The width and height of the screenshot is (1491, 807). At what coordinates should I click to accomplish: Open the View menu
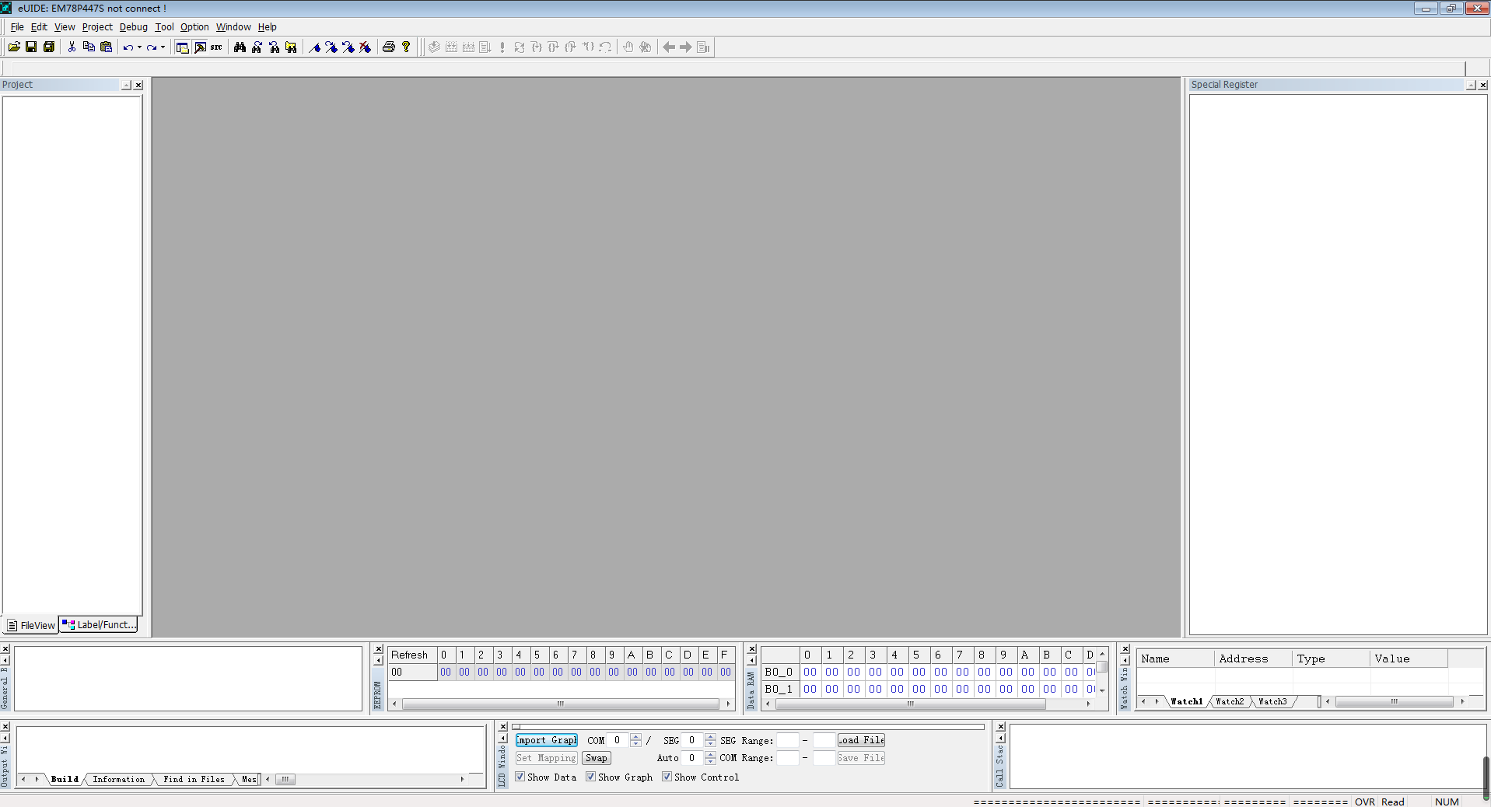[x=65, y=27]
